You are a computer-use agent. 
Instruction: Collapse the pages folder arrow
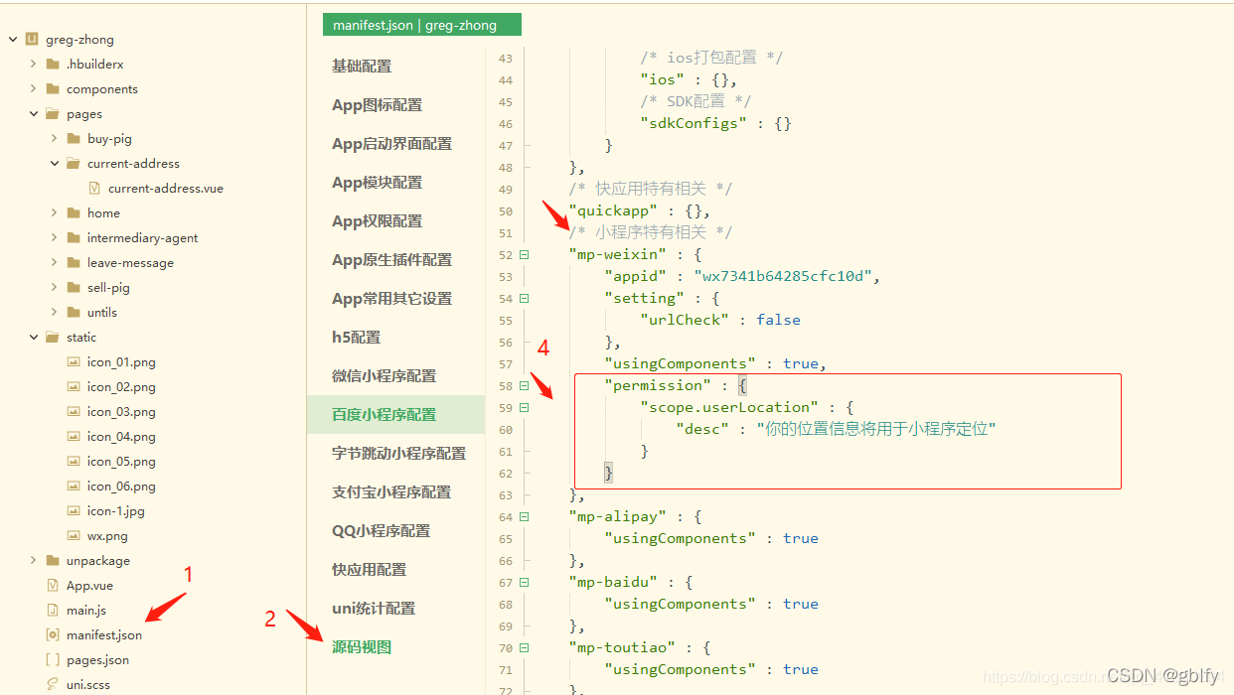(33, 114)
